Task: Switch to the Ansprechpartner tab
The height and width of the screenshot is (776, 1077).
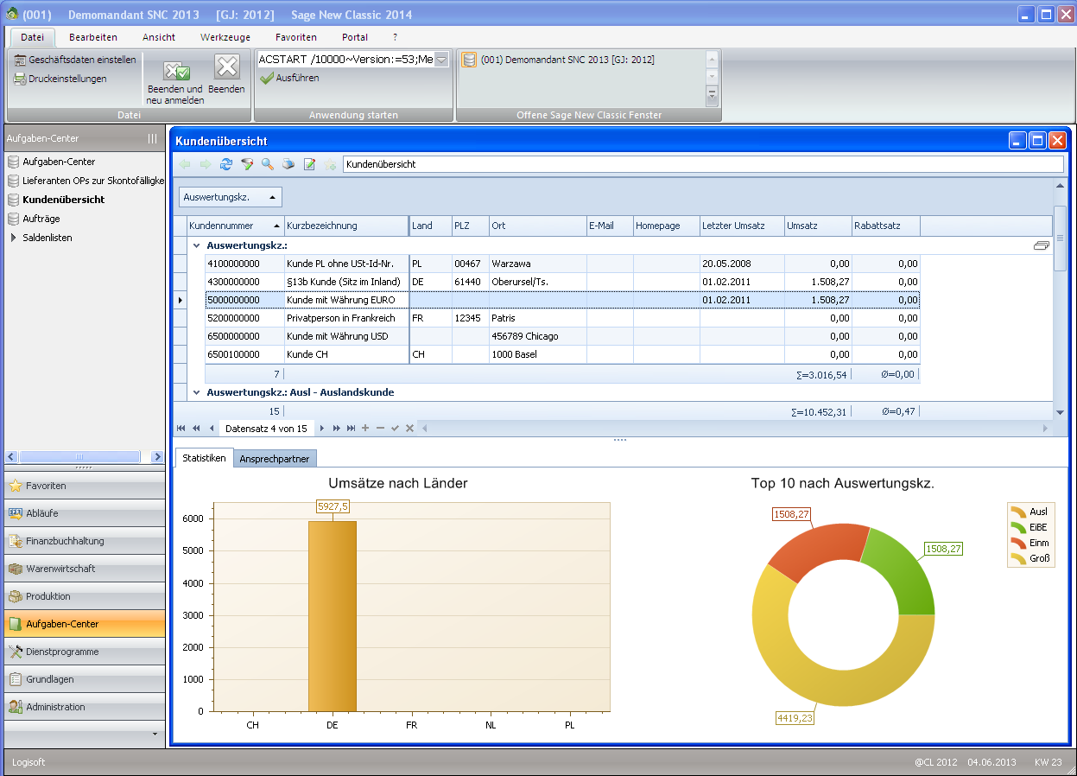Action: [x=275, y=459]
